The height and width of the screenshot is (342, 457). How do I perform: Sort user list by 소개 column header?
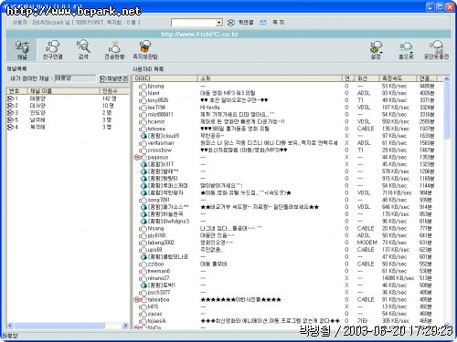tap(270, 78)
